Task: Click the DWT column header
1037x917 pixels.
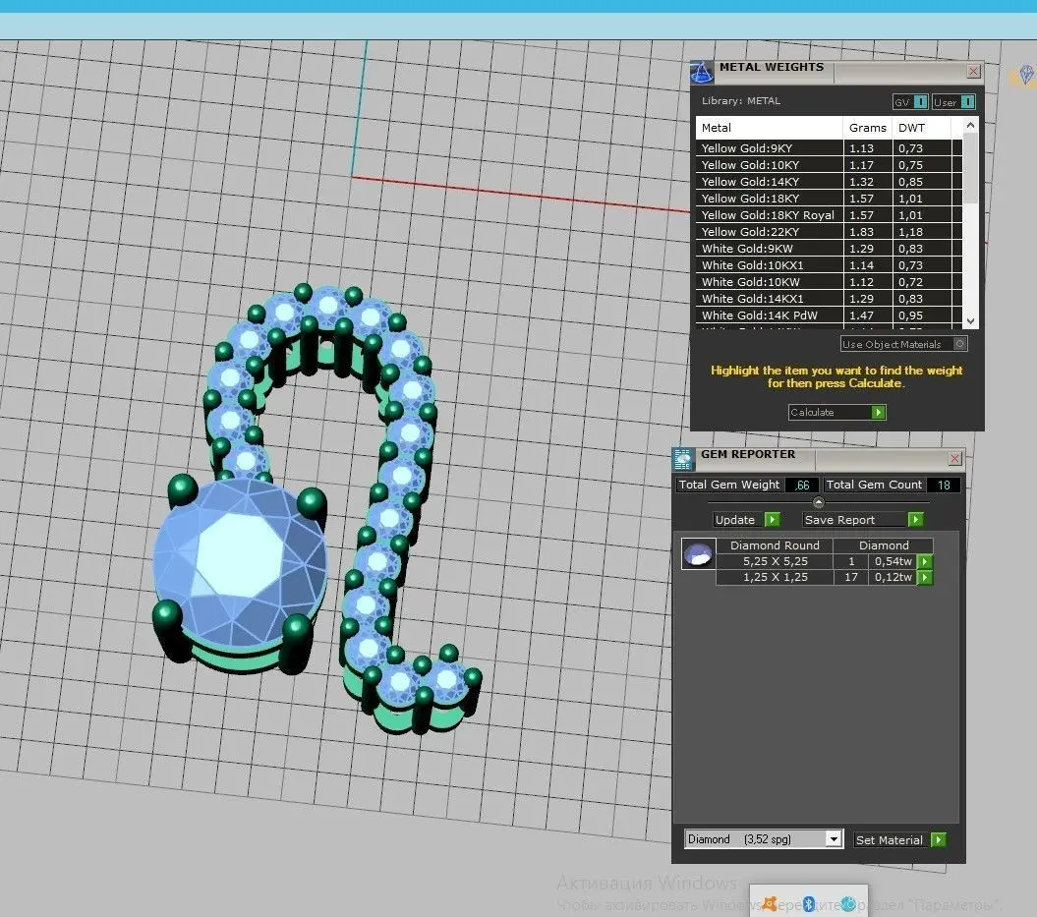Action: [x=922, y=128]
